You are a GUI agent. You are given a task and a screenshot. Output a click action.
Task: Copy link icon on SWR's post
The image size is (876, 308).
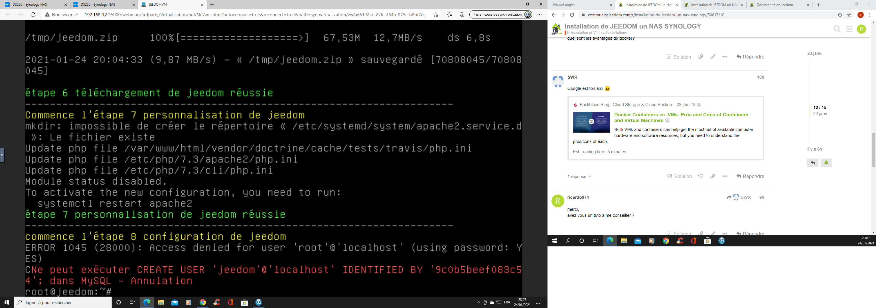713,176
